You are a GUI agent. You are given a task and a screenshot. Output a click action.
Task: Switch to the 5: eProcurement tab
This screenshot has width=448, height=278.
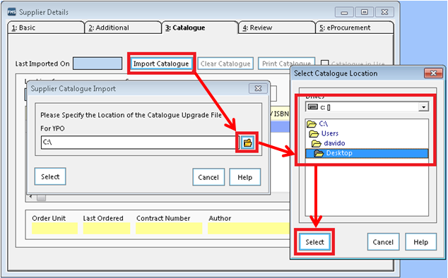pos(354,28)
